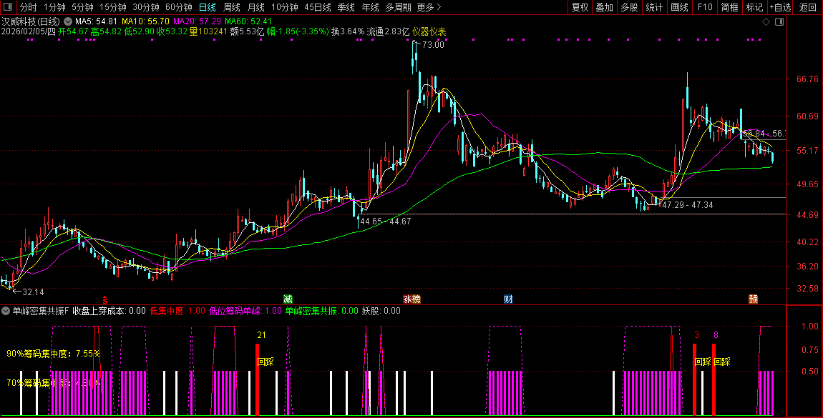
Task: Click the blue 财 event marker
Action: point(508,299)
